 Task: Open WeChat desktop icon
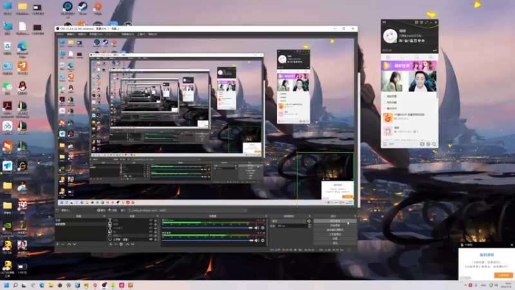(7, 88)
